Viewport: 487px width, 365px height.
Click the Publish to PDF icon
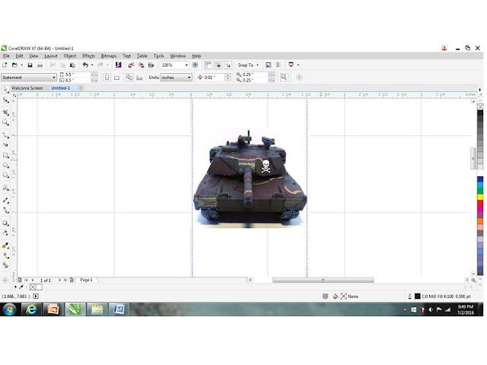[x=151, y=65]
